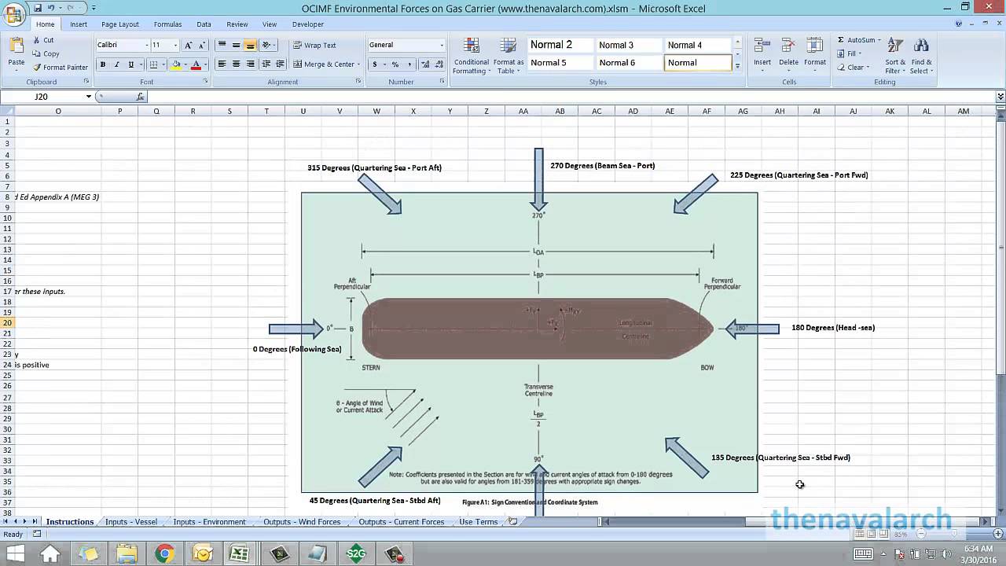
Task: Decrease the cell indent
Action: [266, 64]
